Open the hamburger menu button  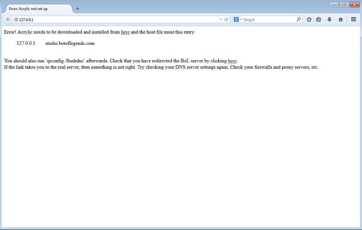(354, 19)
